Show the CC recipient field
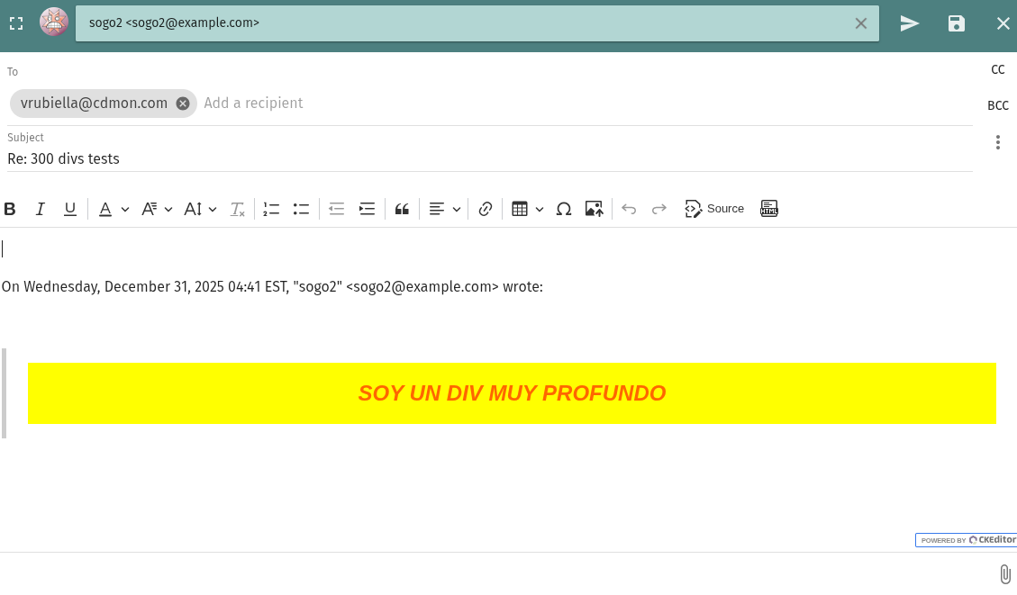 998,69
